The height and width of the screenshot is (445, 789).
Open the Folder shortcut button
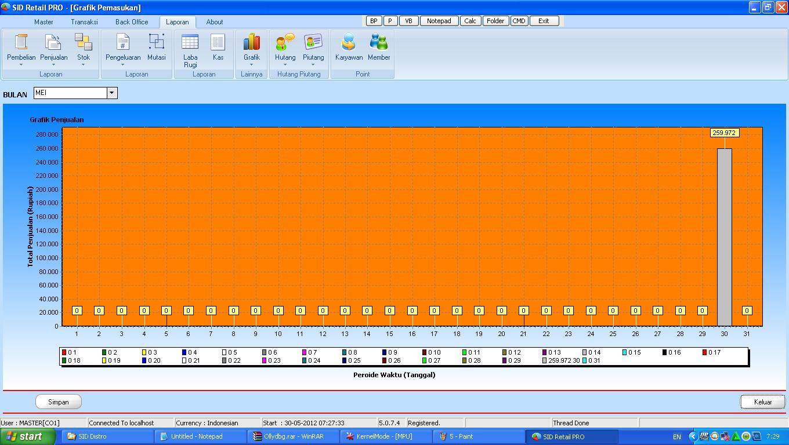[x=495, y=21]
